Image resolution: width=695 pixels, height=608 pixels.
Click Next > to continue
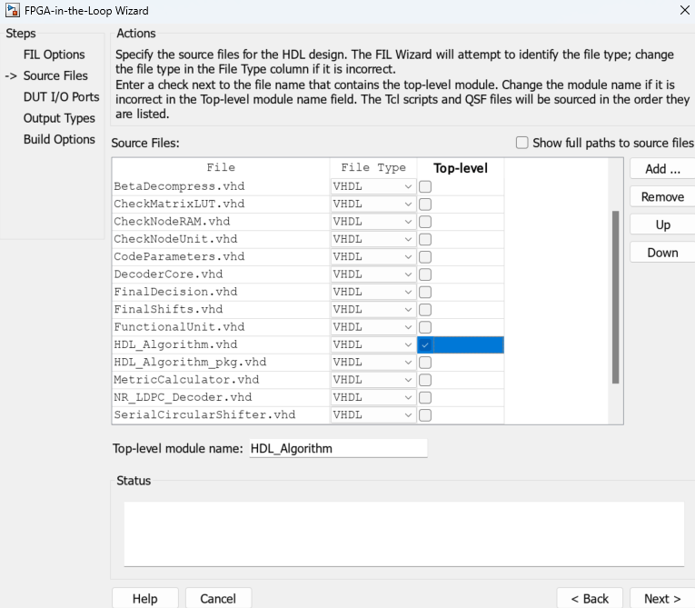pyautogui.click(x=661, y=598)
